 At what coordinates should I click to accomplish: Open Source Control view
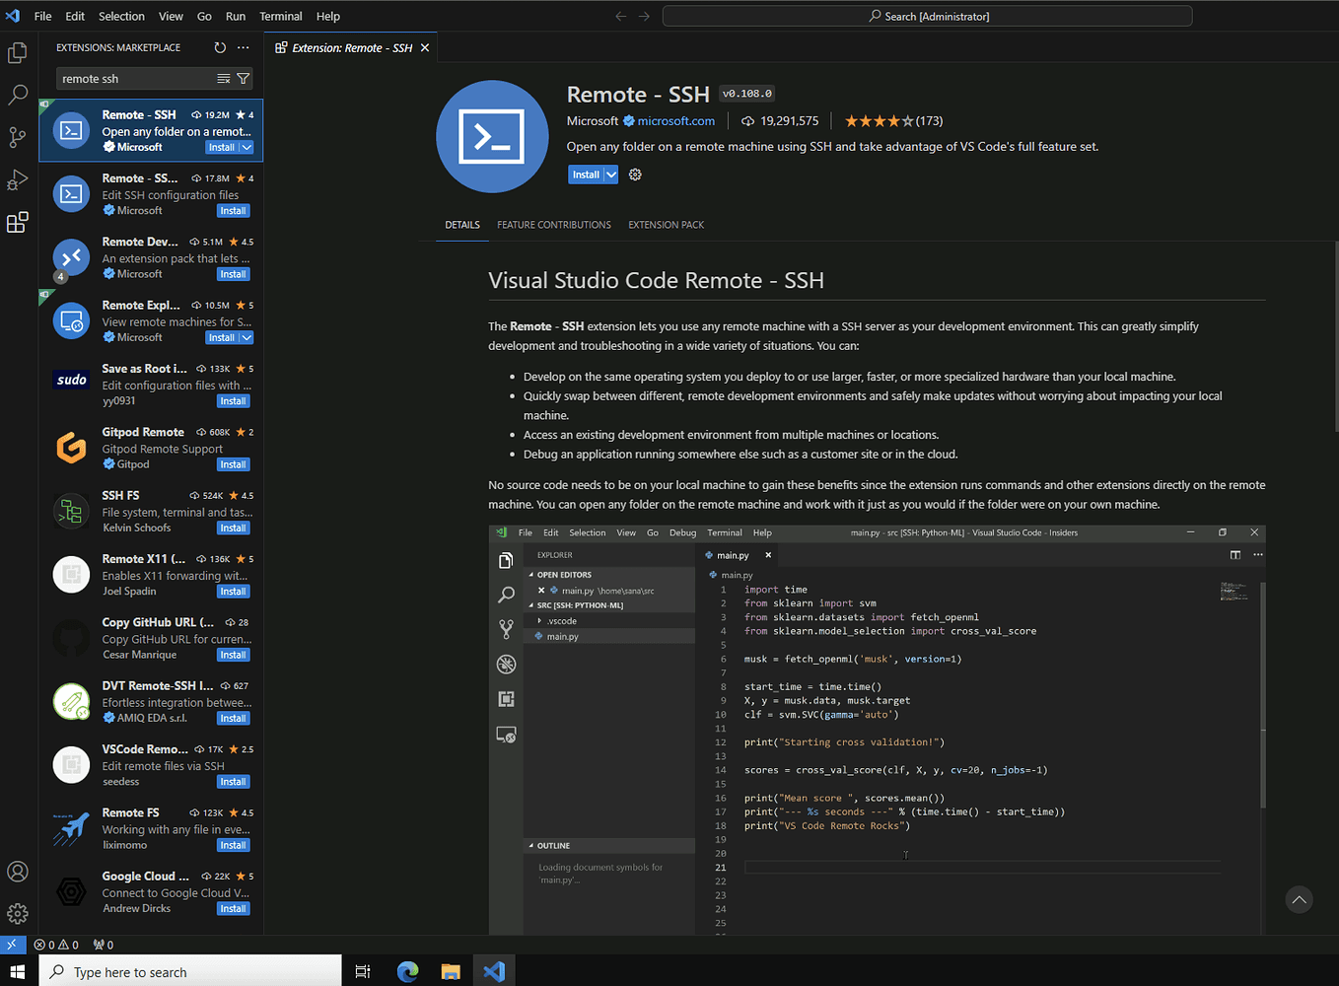(18, 137)
